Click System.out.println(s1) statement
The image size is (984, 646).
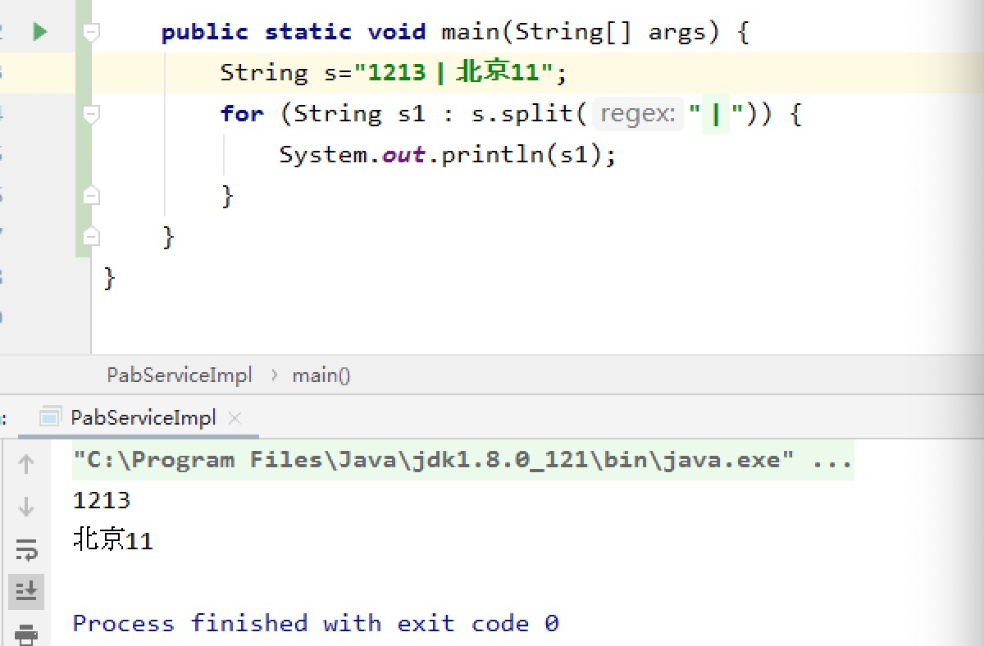[448, 155]
